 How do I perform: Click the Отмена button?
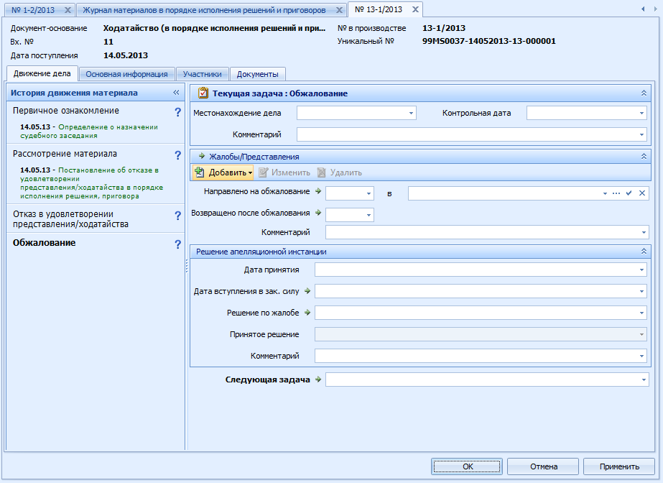(543, 466)
